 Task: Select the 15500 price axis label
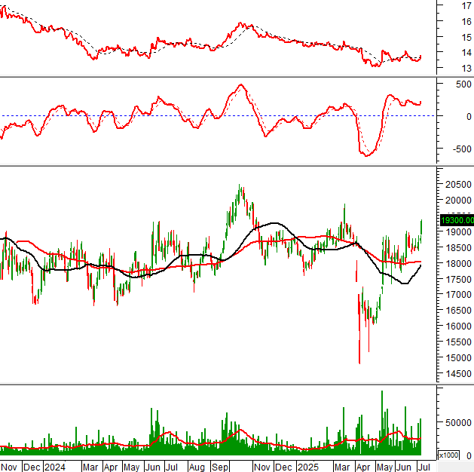[458, 342]
